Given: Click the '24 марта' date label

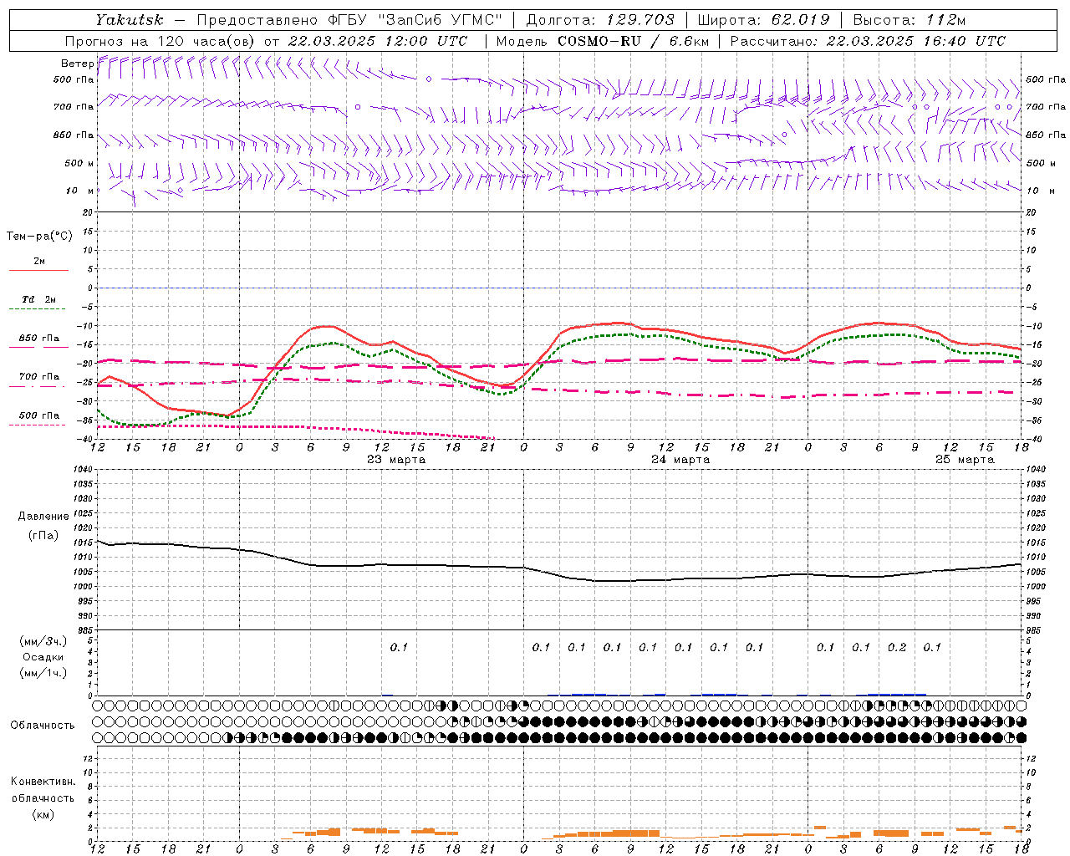Looking at the screenshot, I should [680, 460].
